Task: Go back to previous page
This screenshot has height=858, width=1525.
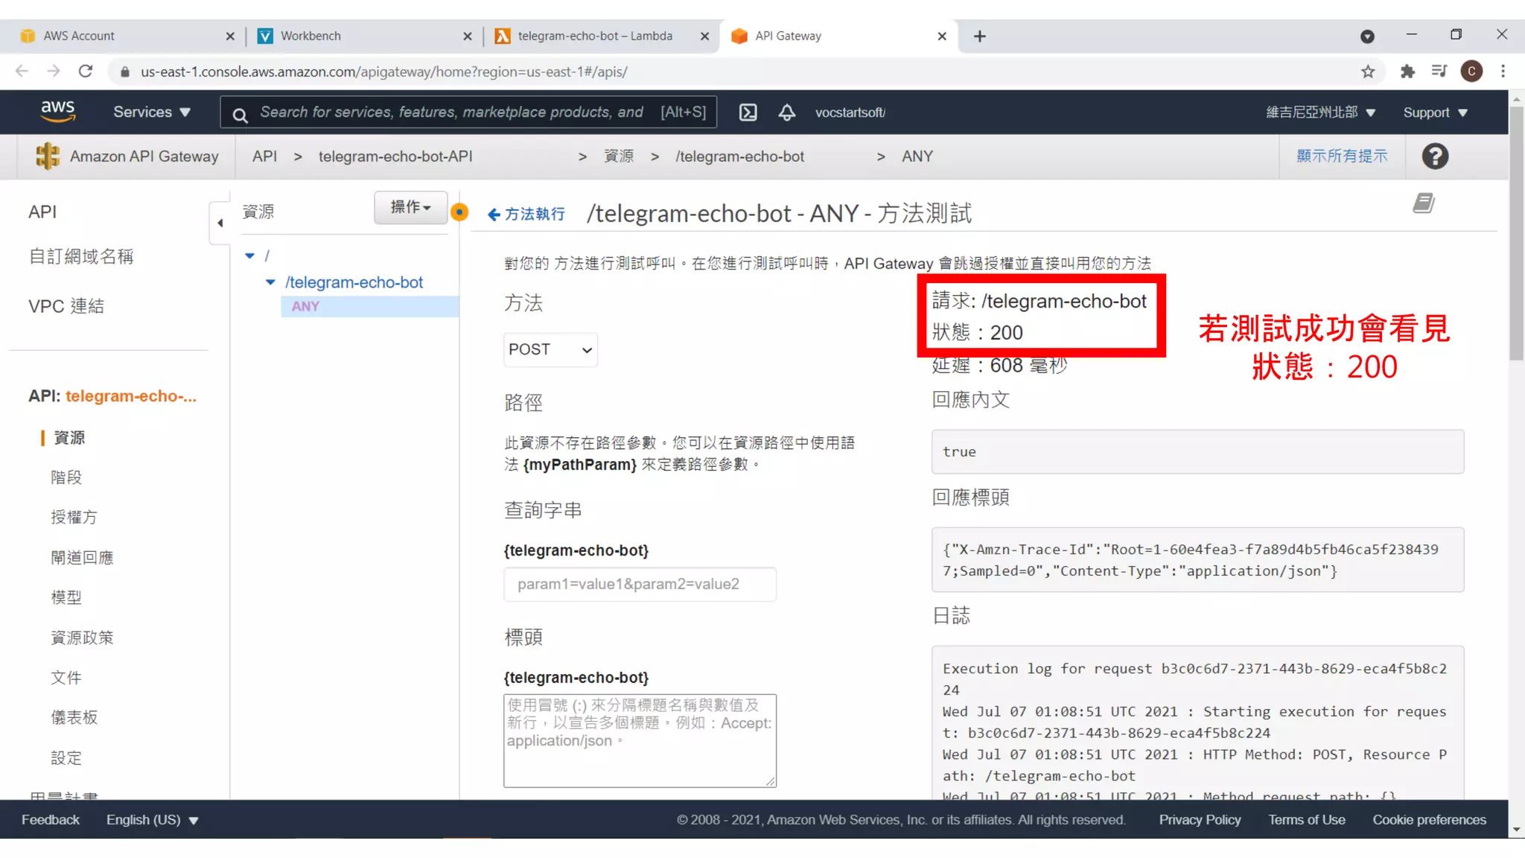Action: (22, 71)
